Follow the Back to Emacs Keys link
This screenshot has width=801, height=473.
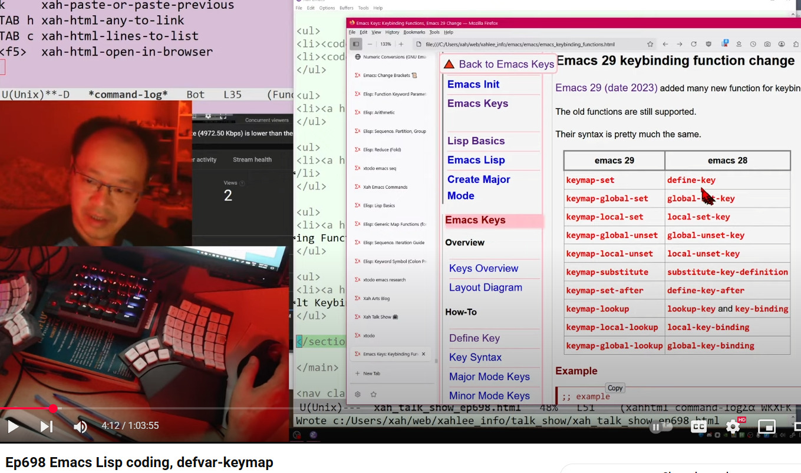[506, 64]
